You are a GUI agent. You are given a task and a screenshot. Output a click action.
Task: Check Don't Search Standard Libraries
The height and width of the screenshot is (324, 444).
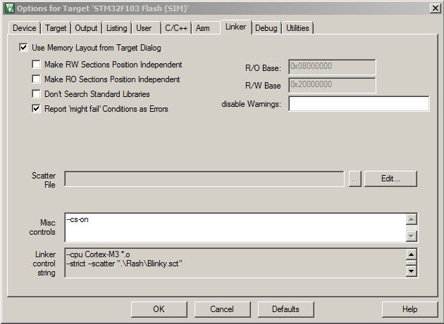[x=37, y=94]
